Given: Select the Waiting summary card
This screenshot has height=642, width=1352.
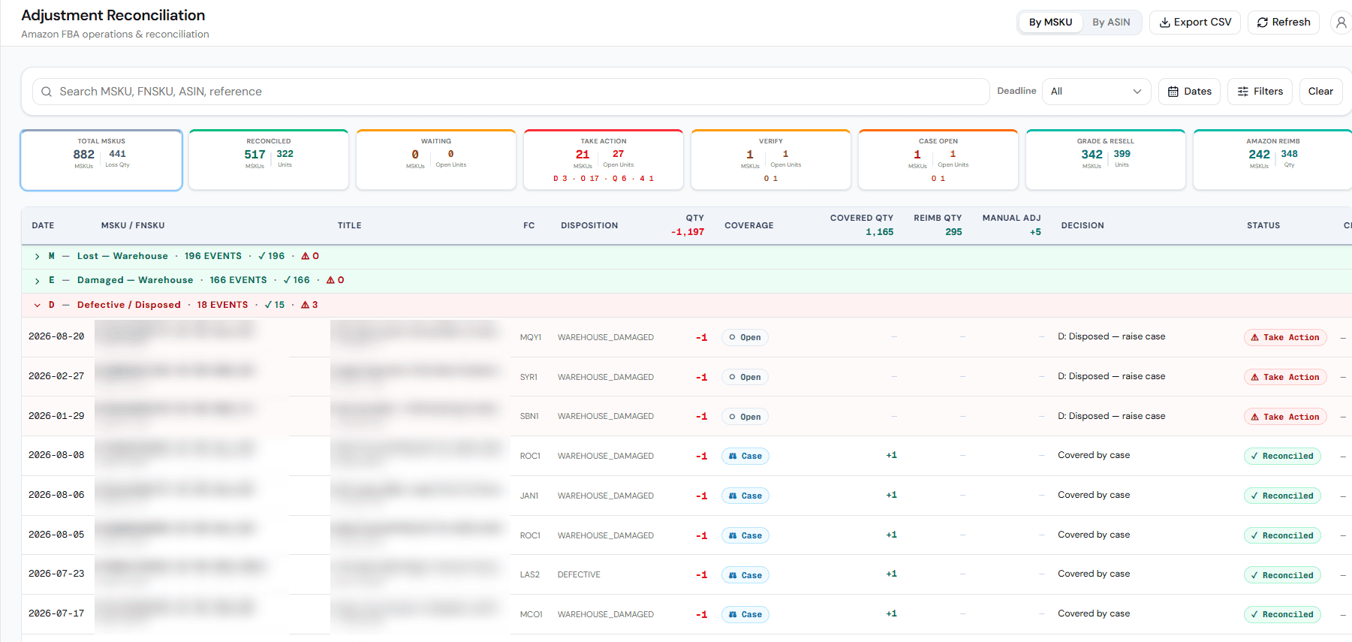Looking at the screenshot, I should [436, 160].
